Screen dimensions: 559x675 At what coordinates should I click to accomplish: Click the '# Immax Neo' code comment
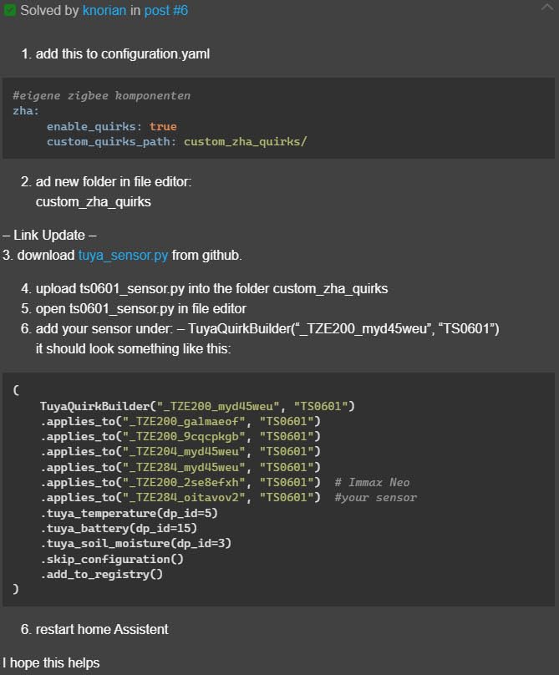point(372,482)
